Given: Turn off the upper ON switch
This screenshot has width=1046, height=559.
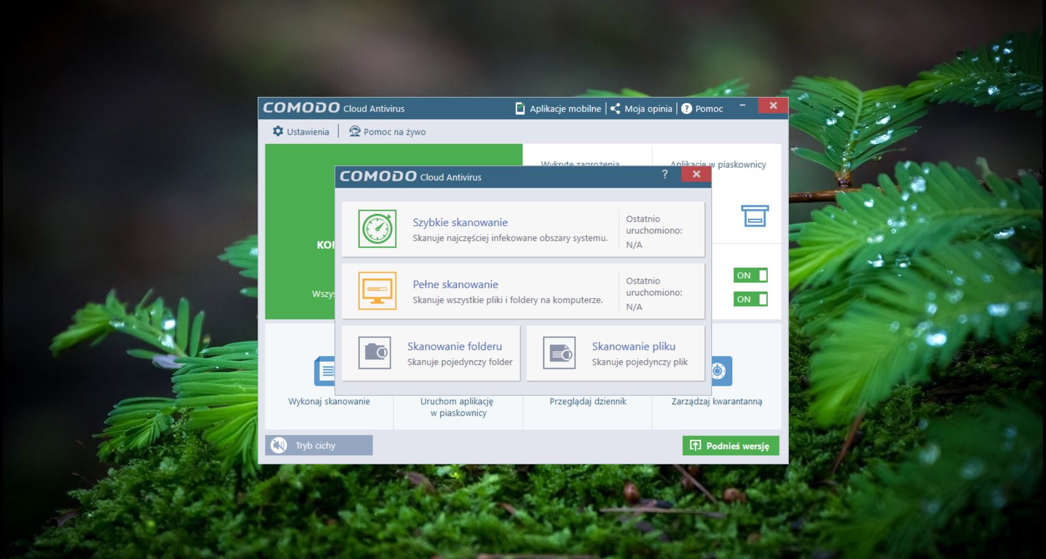Looking at the screenshot, I should [750, 275].
